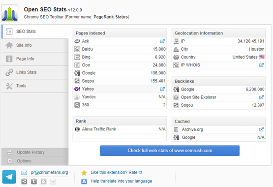Click the Yandex row label

[89, 97]
